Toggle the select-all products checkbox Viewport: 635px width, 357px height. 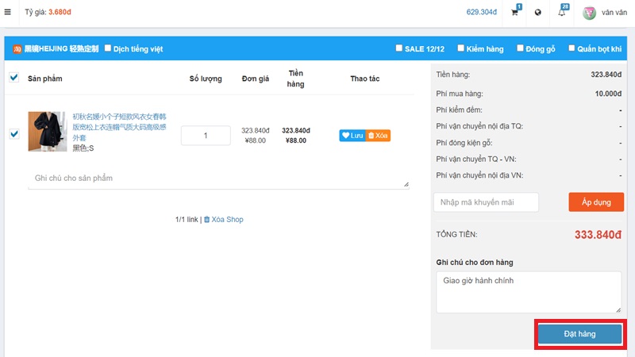click(13, 78)
